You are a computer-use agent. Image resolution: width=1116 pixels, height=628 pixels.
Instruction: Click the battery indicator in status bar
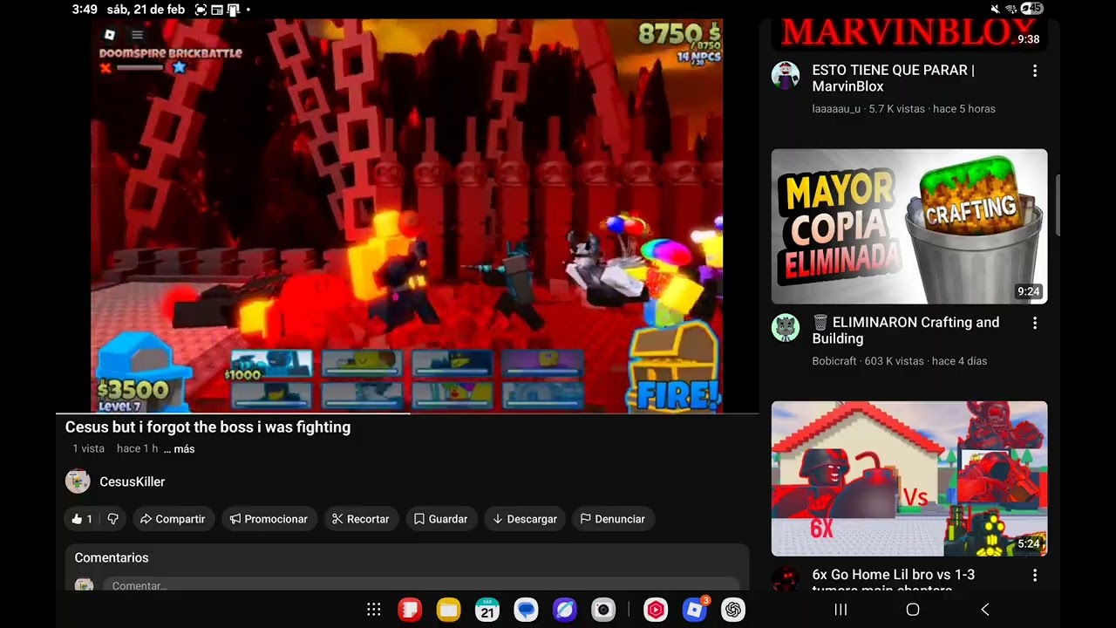click(x=1031, y=9)
